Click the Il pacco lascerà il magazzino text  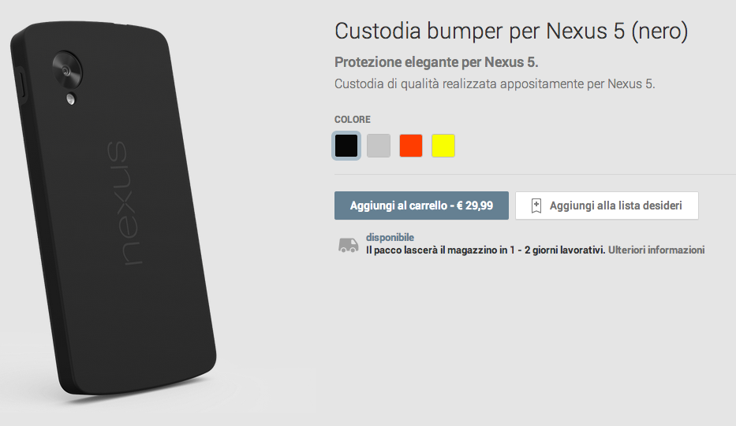click(485, 250)
